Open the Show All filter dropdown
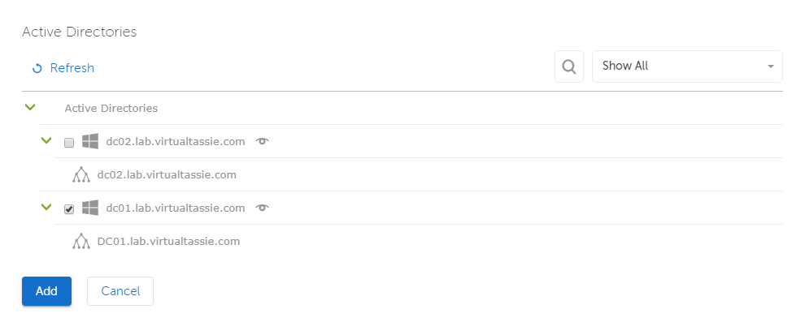805x322 pixels. coord(687,67)
